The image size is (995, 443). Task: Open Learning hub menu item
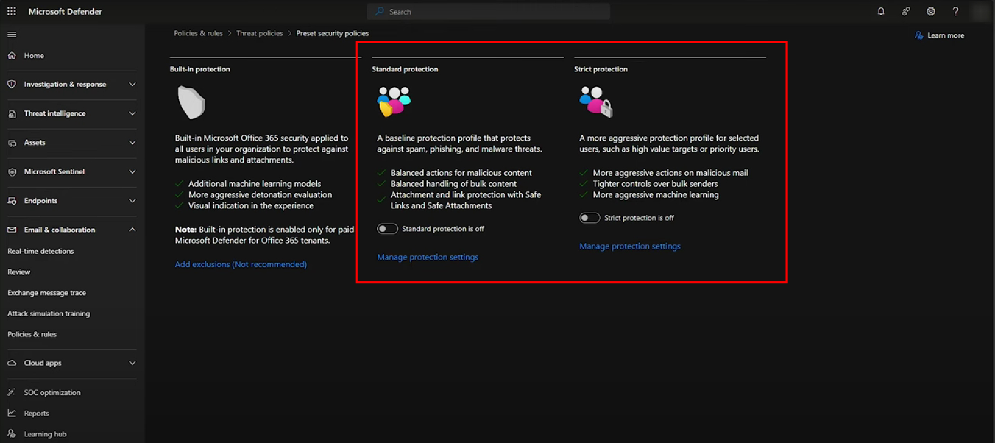pos(45,434)
